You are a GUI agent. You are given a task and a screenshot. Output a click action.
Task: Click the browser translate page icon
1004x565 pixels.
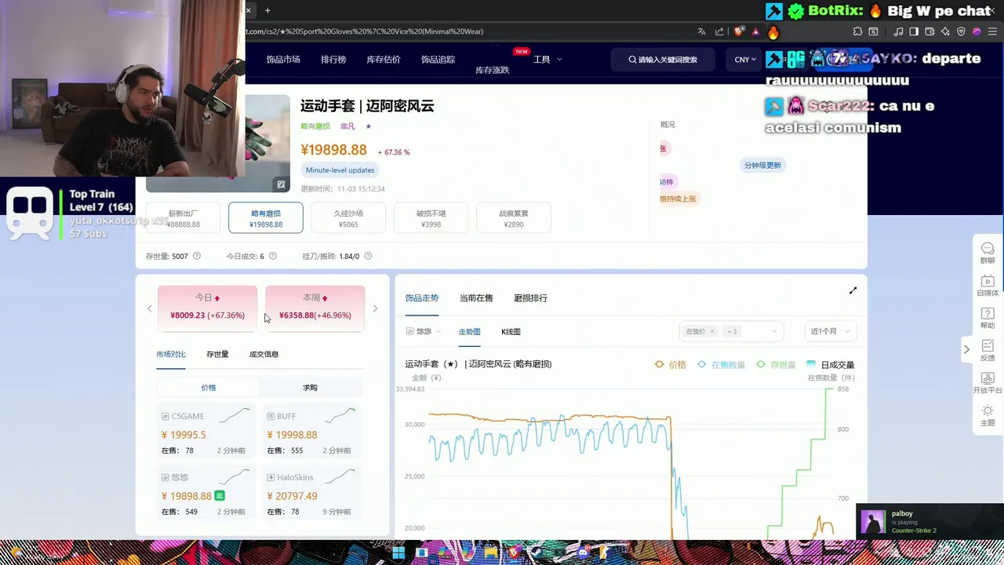coord(701,31)
